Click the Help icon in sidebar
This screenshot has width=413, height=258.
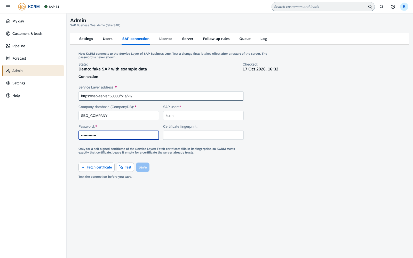pos(8,95)
